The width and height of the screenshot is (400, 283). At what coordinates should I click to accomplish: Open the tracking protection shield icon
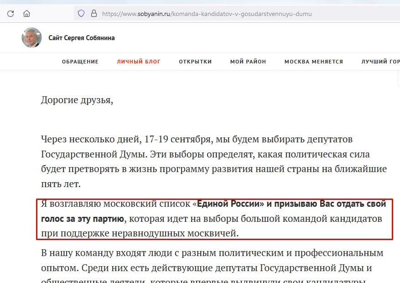click(x=81, y=13)
